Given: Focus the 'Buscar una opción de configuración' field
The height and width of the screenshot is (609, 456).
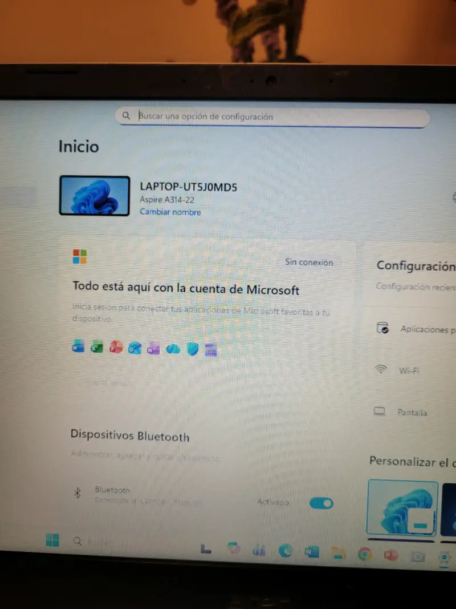Looking at the screenshot, I should pos(272,117).
